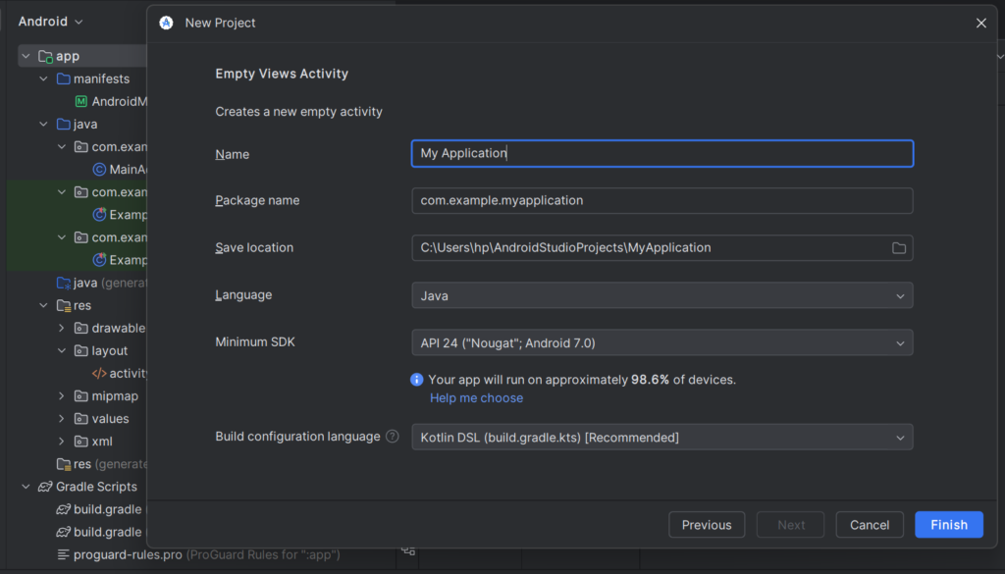
Task: Click the Cancel button
Action: click(870, 525)
